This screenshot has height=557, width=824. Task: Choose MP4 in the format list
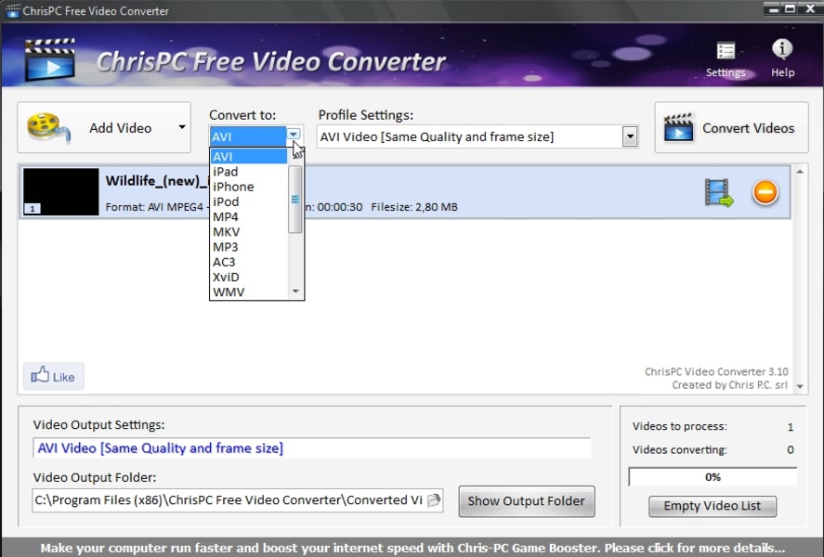click(x=226, y=217)
